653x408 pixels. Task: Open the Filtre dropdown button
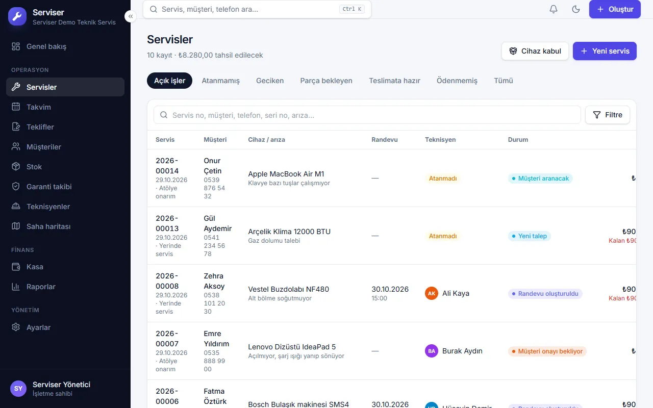click(x=608, y=115)
